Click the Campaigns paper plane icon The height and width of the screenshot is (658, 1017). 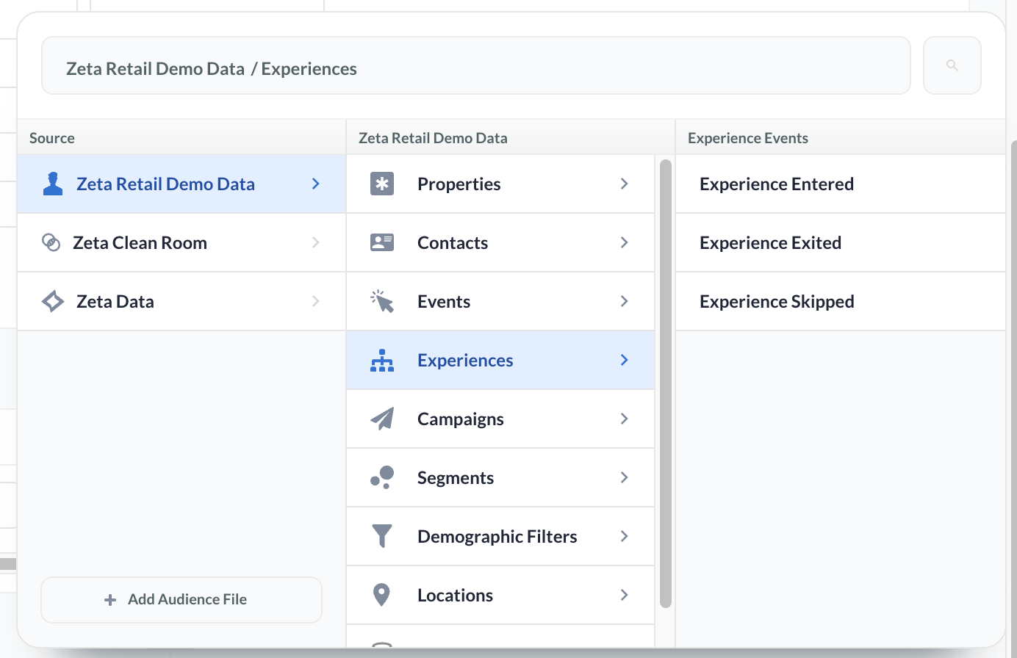(x=382, y=419)
